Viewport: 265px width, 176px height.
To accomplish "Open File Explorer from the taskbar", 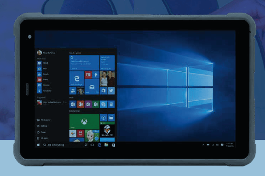I will [x=106, y=145].
